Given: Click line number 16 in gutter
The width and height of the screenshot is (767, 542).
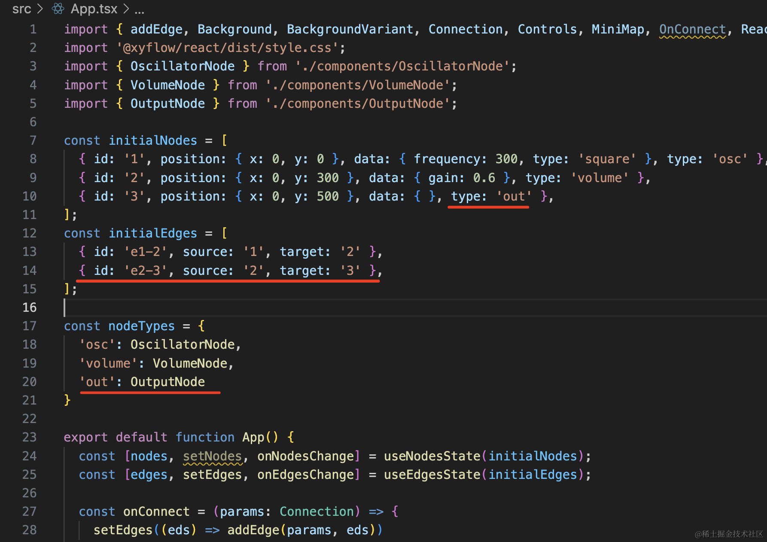Looking at the screenshot, I should pyautogui.click(x=30, y=308).
